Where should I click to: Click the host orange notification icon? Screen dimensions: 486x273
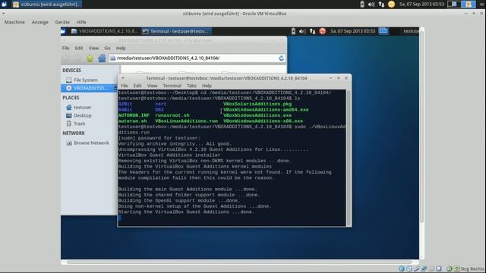[x=392, y=5]
